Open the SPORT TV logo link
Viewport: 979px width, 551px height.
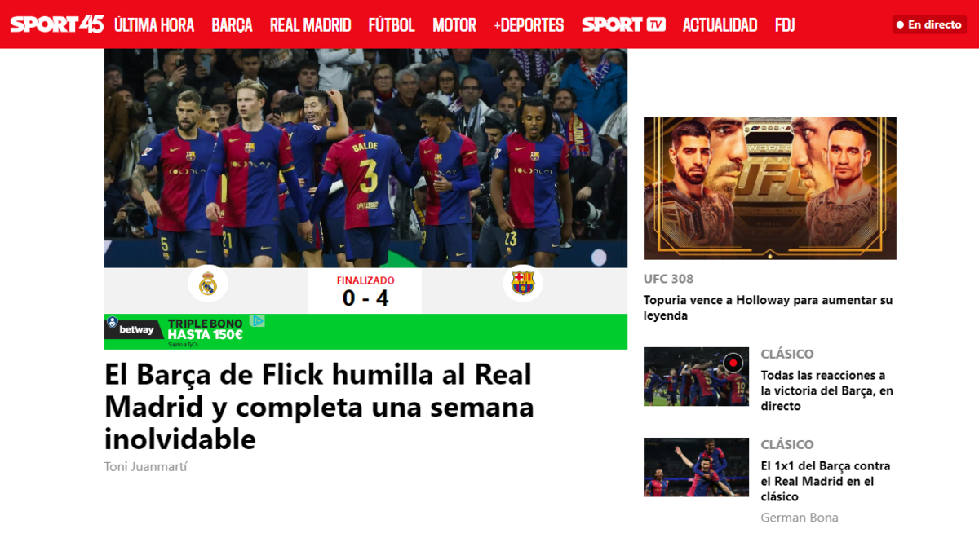pos(623,24)
